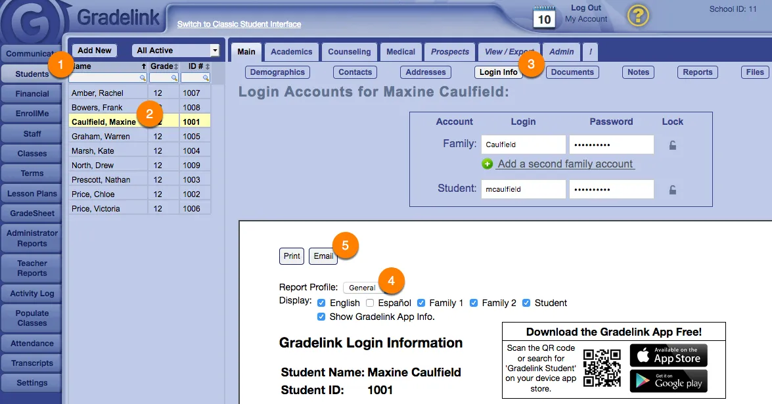Sort student list by Grade column
Screen dimensions: 772x404
[163, 66]
